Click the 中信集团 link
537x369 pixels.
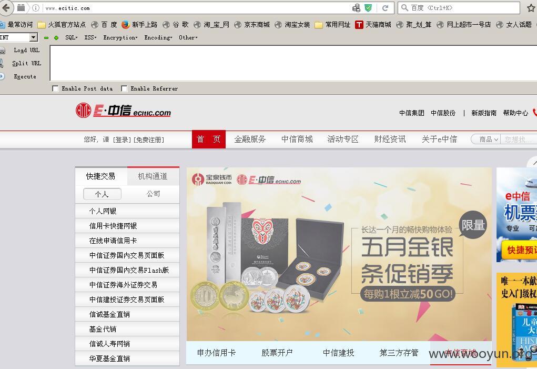(x=412, y=113)
